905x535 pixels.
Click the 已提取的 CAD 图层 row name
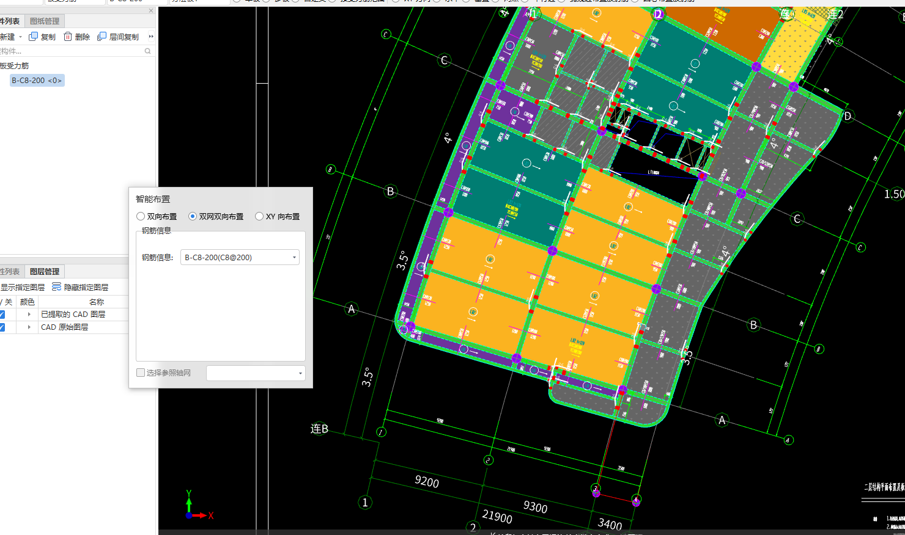(x=73, y=315)
